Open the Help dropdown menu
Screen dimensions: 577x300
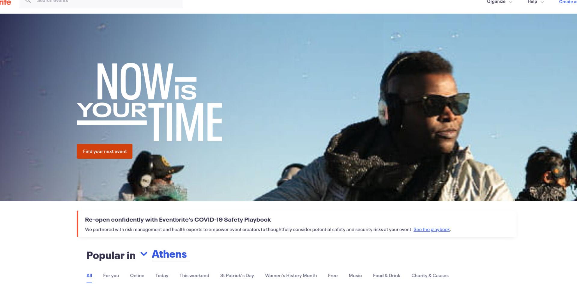click(536, 2)
